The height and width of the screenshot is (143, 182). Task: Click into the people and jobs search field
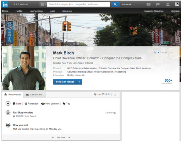click(x=78, y=4)
